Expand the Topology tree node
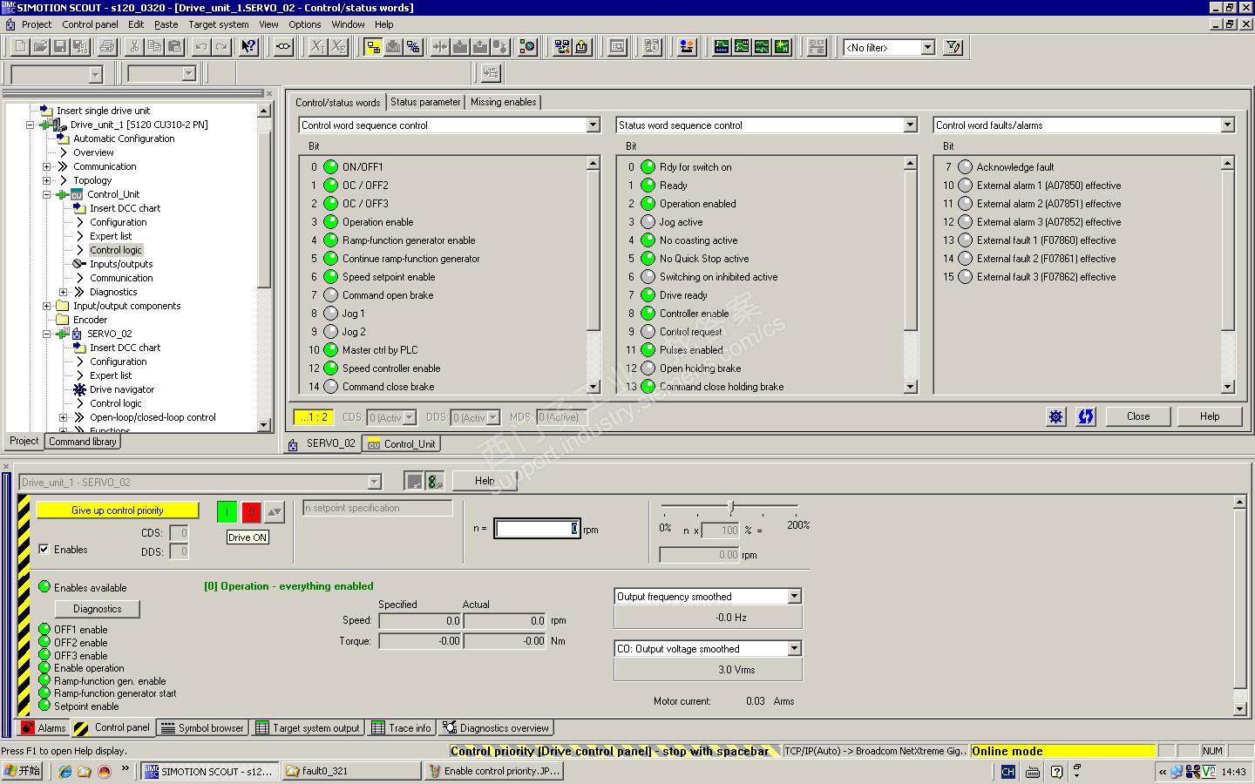Image resolution: width=1255 pixels, height=784 pixels. tap(47, 180)
